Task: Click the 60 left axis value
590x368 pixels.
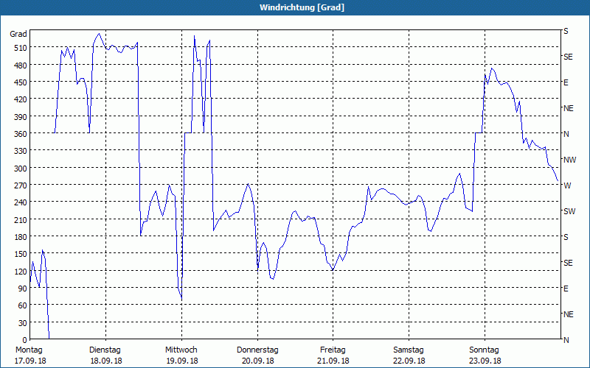Action: (x=23, y=306)
